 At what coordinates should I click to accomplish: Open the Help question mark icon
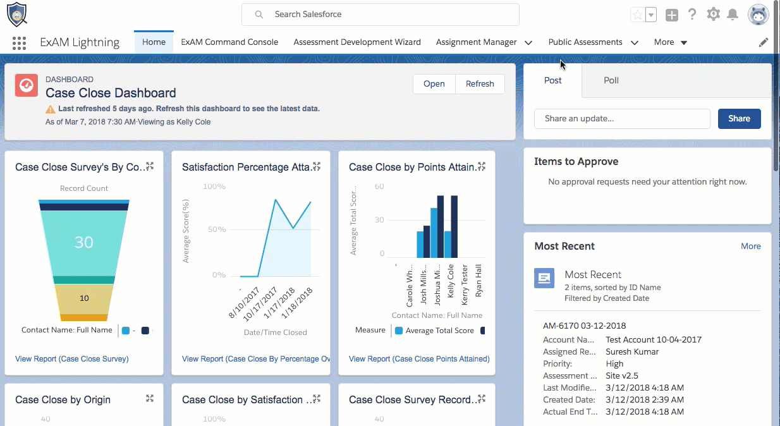pyautogui.click(x=692, y=15)
